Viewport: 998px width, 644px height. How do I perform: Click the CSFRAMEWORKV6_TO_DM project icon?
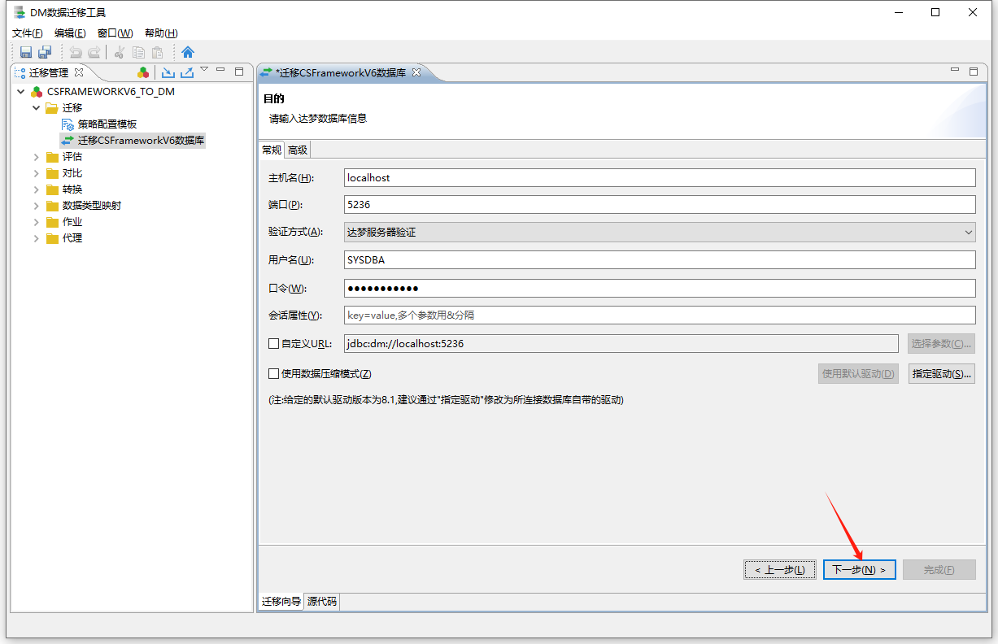(37, 92)
